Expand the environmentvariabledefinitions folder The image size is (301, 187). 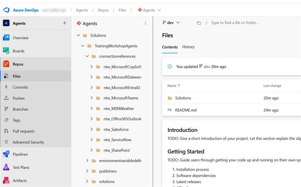87,160
